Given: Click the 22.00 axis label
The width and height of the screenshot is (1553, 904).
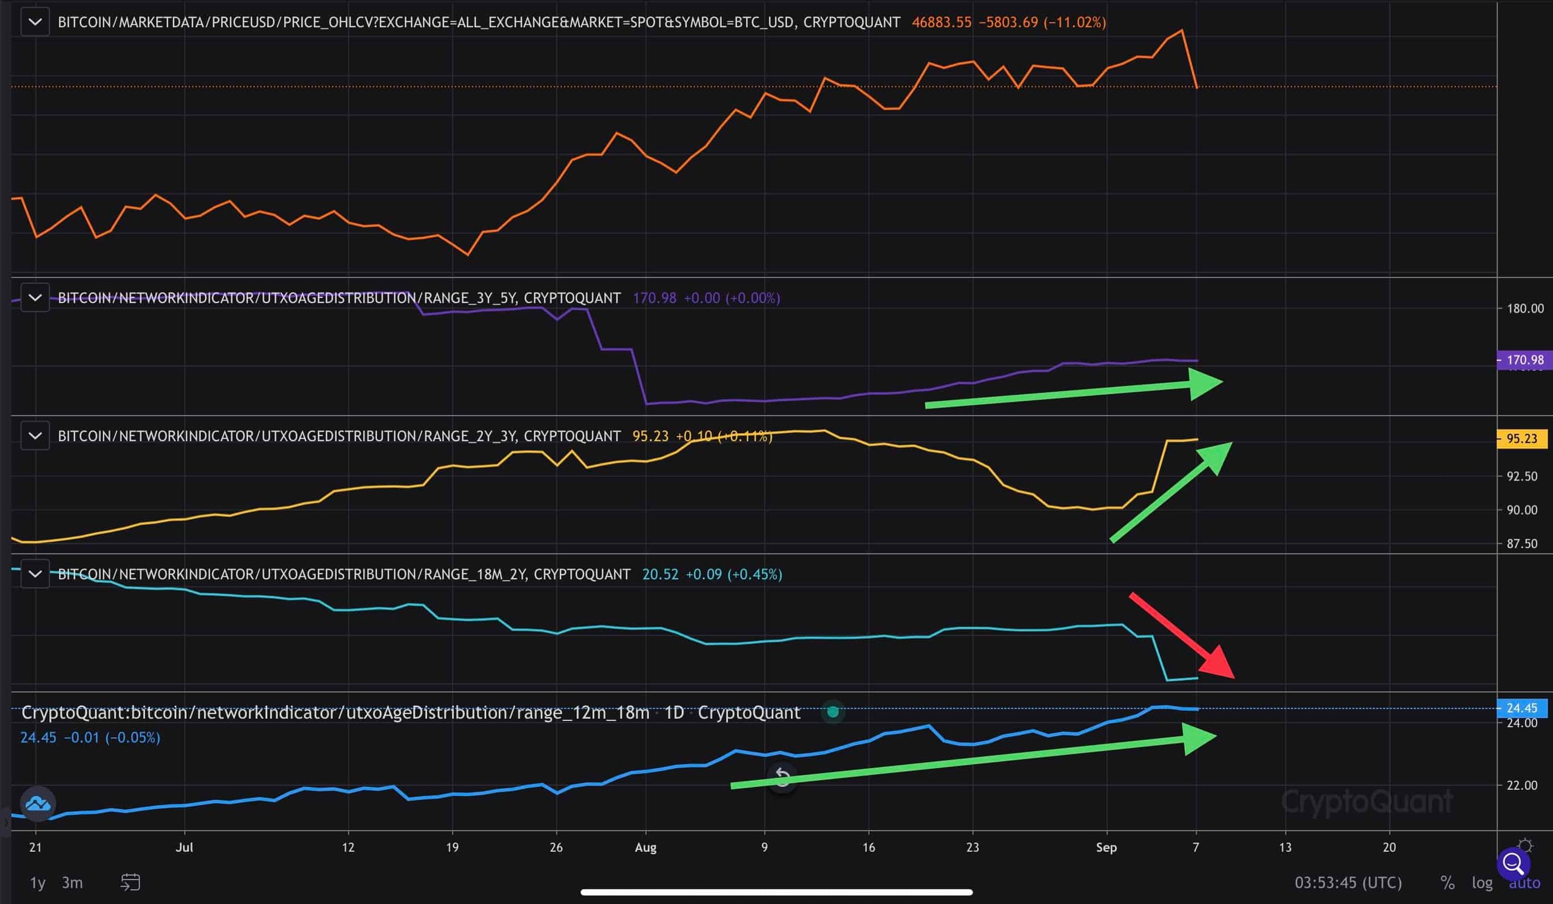Looking at the screenshot, I should tap(1521, 785).
